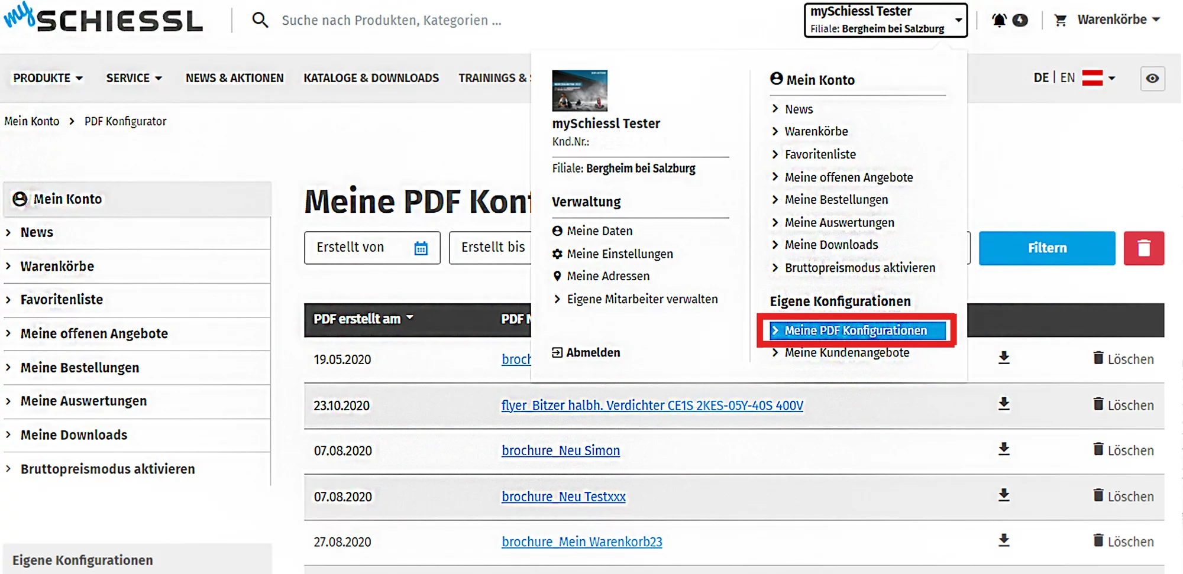This screenshot has width=1183, height=574.
Task: Open the country flag dropdown
Action: 1098,78
